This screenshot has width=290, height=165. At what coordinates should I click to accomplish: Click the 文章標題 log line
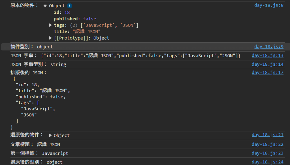point(35,145)
